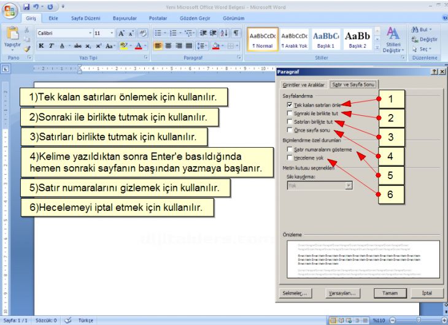Center the text alignment
The width and height of the screenshot is (448, 325).
169,46
